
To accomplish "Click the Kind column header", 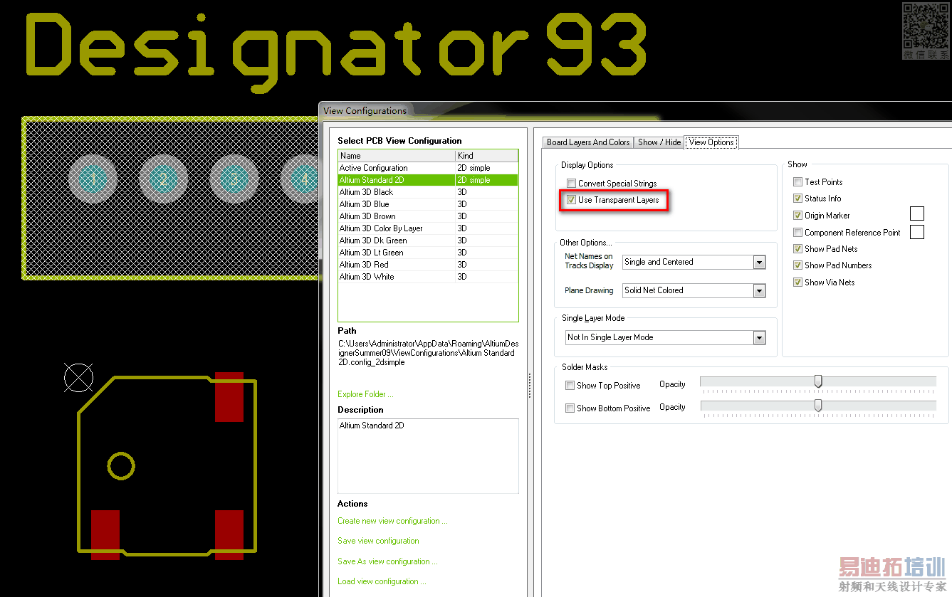I will coord(487,156).
